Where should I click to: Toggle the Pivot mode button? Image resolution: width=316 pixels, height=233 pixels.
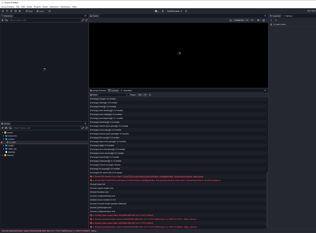pos(29,11)
